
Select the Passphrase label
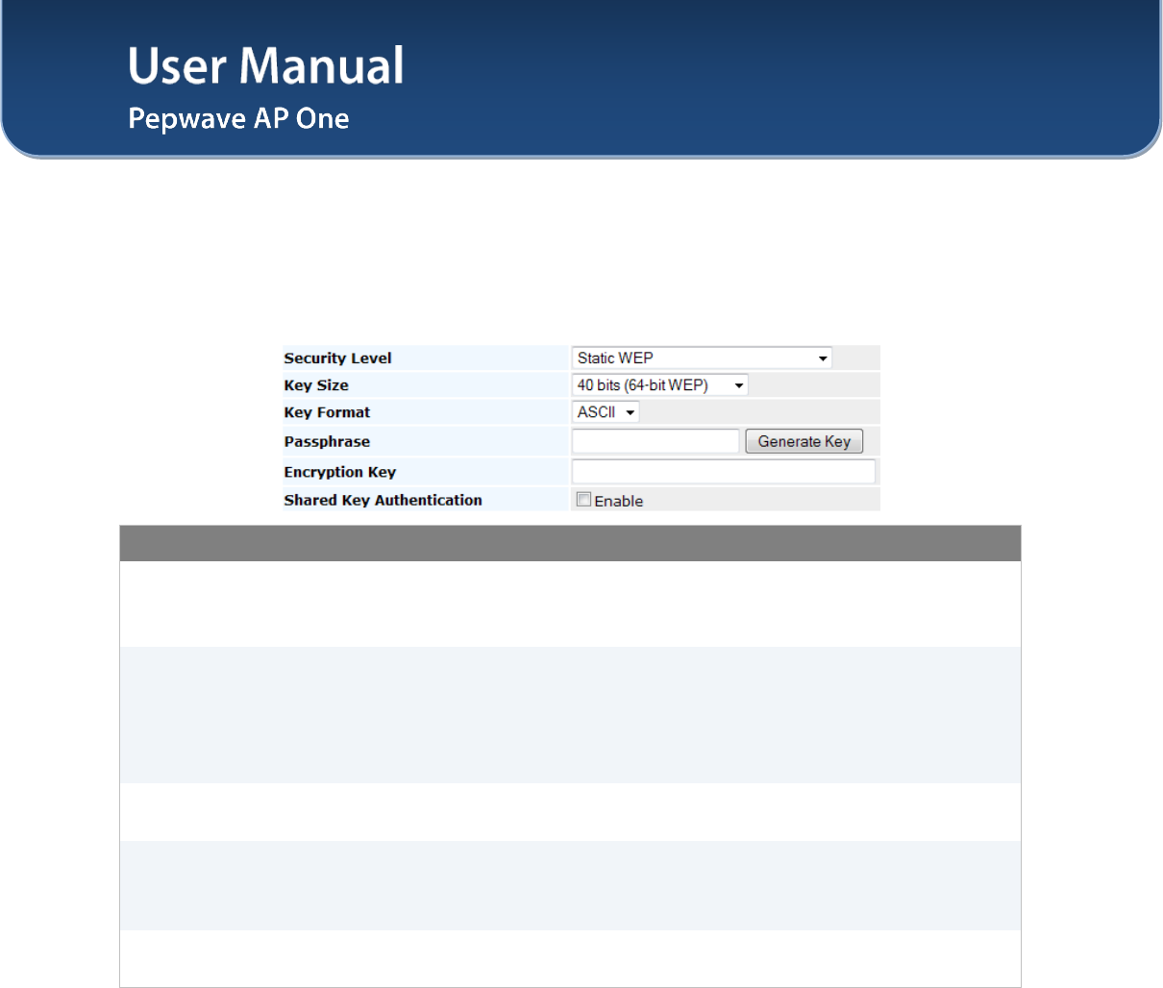click(327, 442)
